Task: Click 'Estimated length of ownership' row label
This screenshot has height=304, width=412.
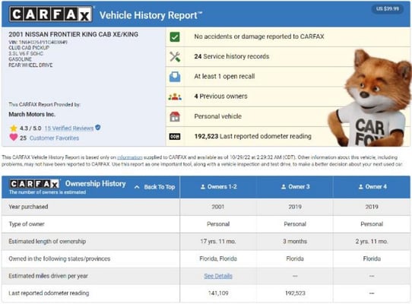Action: pos(47,242)
